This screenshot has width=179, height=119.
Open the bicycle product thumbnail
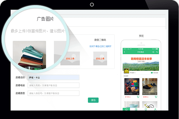[150, 105]
